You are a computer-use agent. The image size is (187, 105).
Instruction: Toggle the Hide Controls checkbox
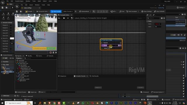(11, 30)
